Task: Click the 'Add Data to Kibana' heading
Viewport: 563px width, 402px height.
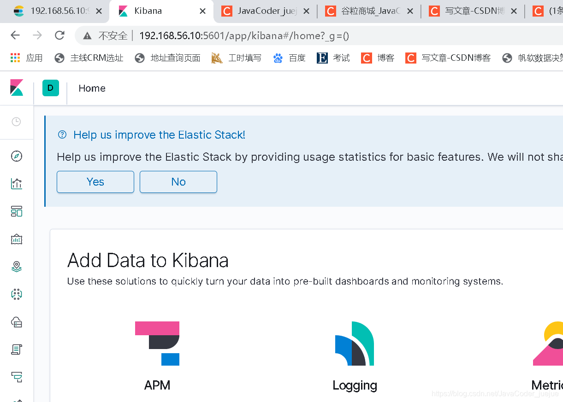Action: pyautogui.click(x=148, y=261)
